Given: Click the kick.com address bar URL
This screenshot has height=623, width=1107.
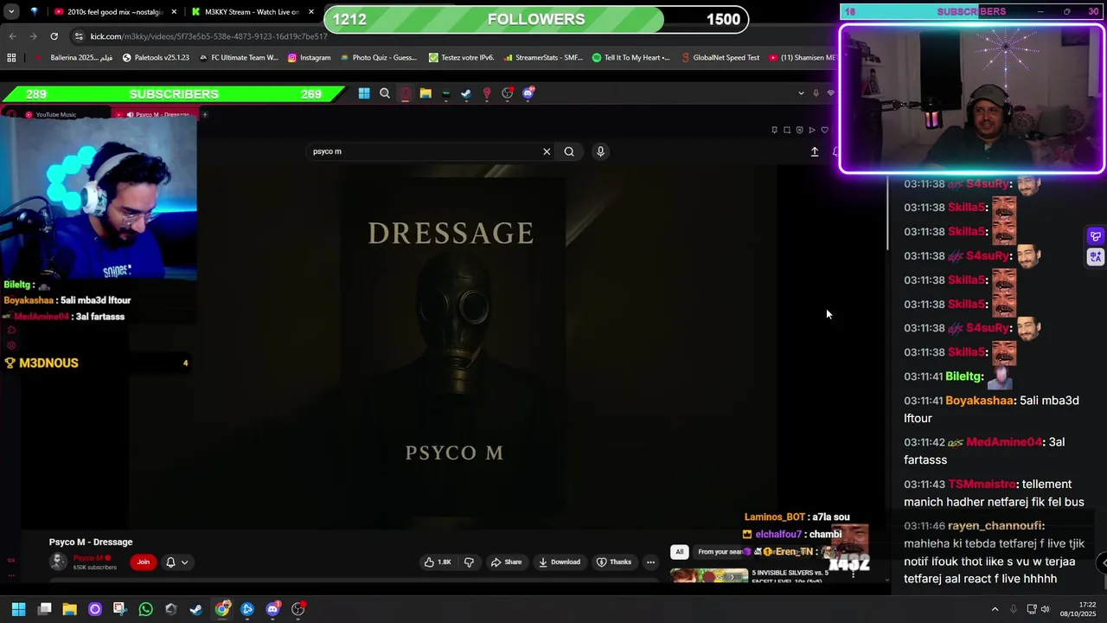Looking at the screenshot, I should (208, 36).
